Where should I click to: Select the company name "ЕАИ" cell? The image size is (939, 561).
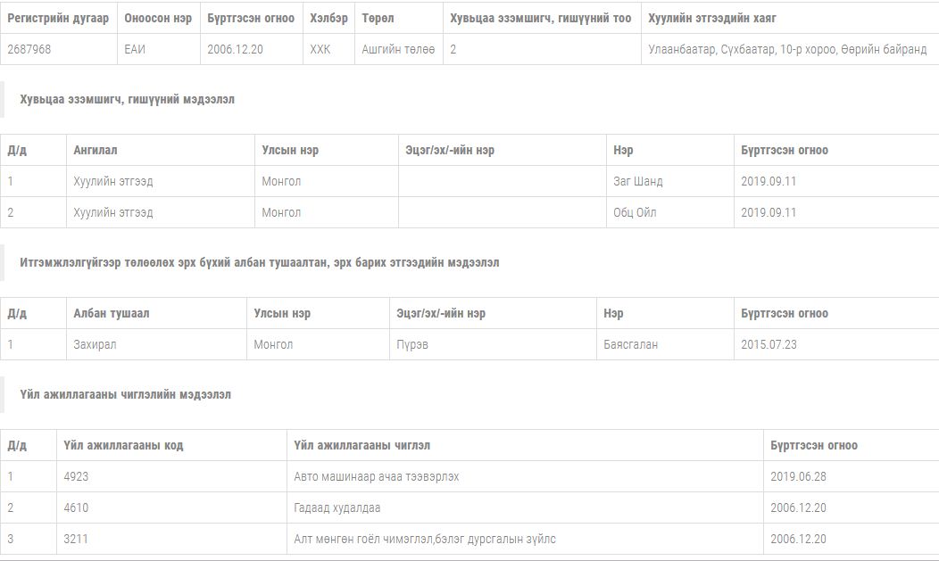tap(135, 50)
